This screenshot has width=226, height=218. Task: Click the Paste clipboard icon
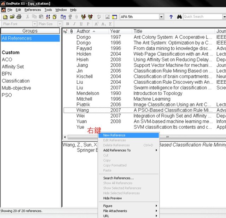point(41,17)
